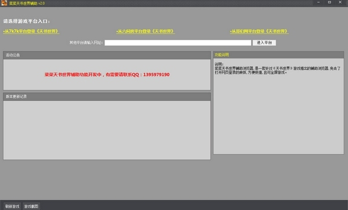Click the 其他平台请输入网址 label
This screenshot has width=348, height=210.
pyautogui.click(x=86, y=42)
